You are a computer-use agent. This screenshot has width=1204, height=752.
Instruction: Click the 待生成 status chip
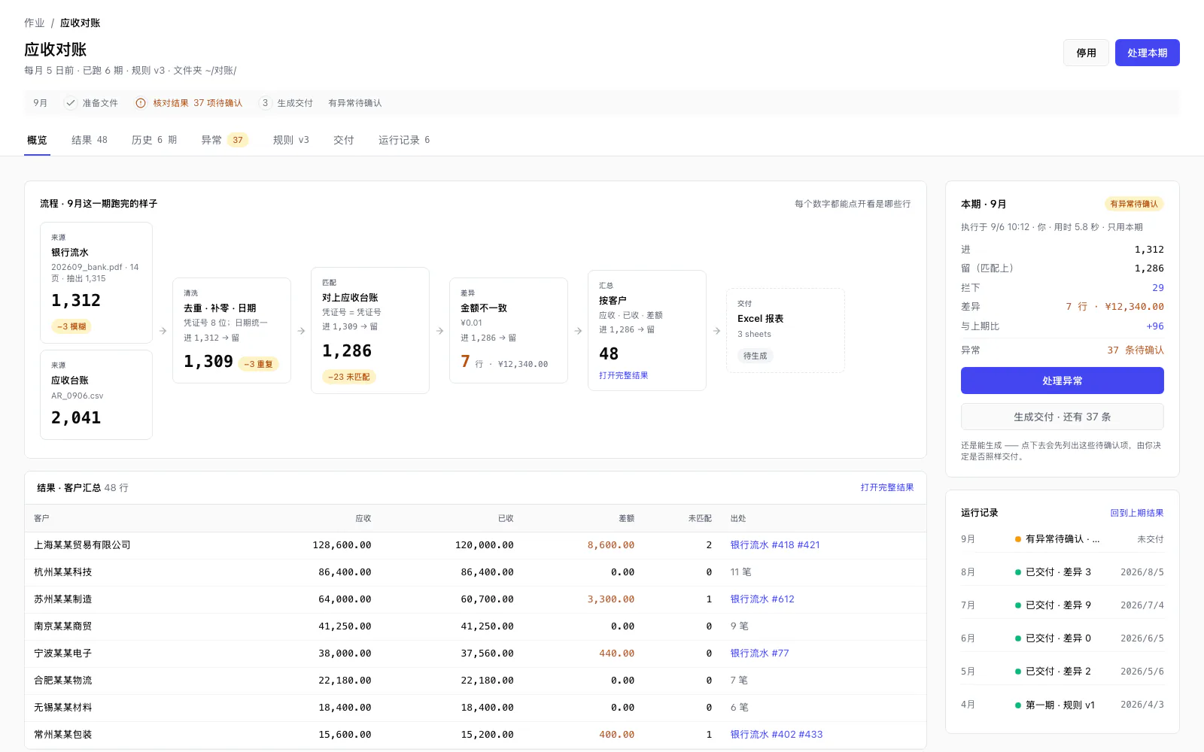tap(755, 356)
